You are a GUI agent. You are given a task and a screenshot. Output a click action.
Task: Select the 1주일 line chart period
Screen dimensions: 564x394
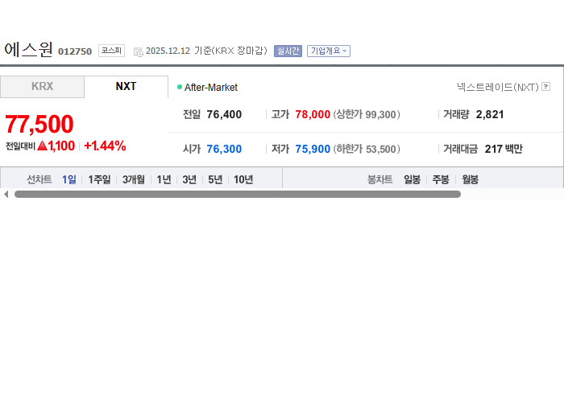[x=99, y=179]
